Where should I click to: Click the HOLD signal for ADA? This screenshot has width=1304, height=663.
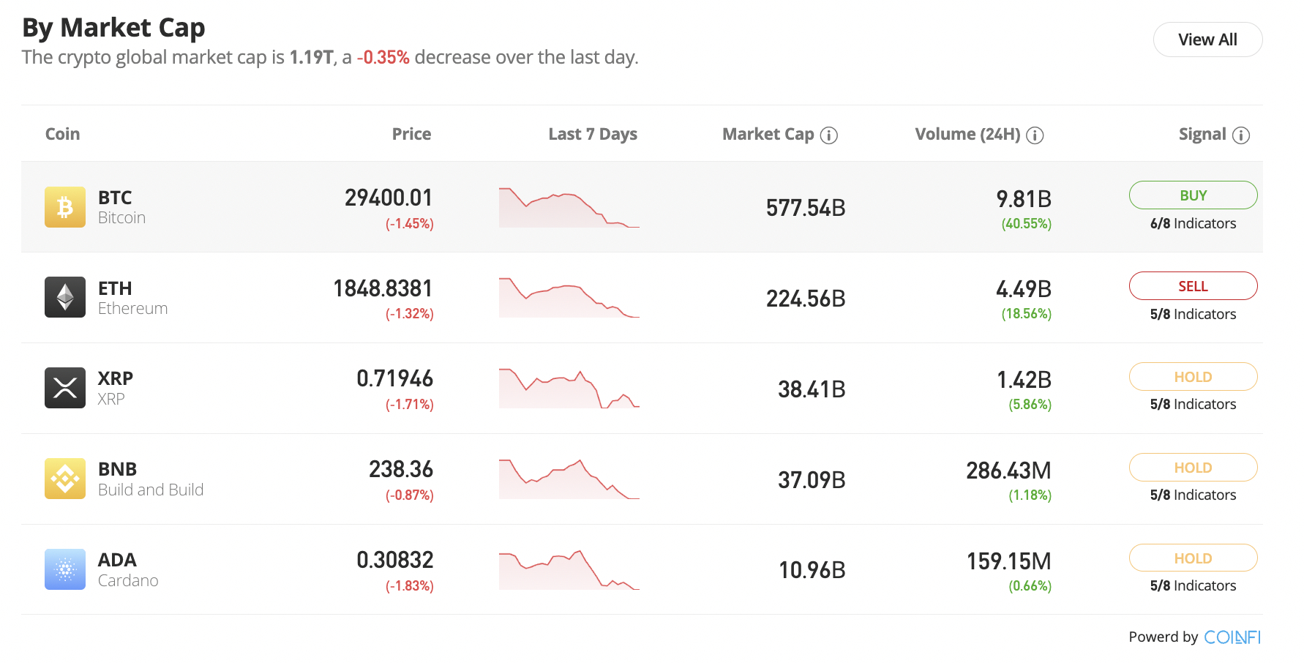pyautogui.click(x=1193, y=558)
